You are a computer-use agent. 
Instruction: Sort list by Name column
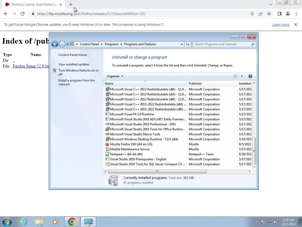pyautogui.click(x=145, y=83)
